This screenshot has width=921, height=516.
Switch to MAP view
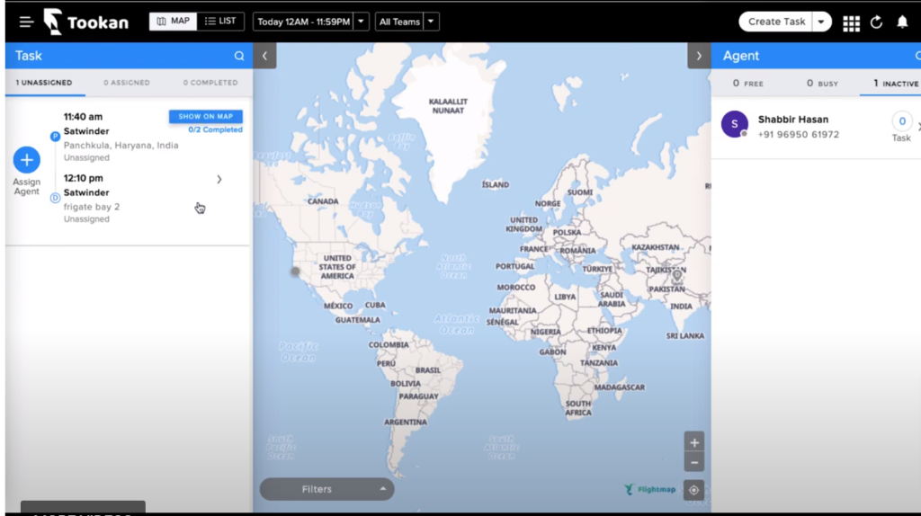click(174, 22)
